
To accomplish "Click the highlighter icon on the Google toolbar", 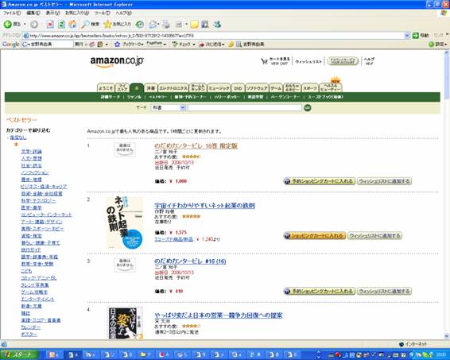I will 231,45.
